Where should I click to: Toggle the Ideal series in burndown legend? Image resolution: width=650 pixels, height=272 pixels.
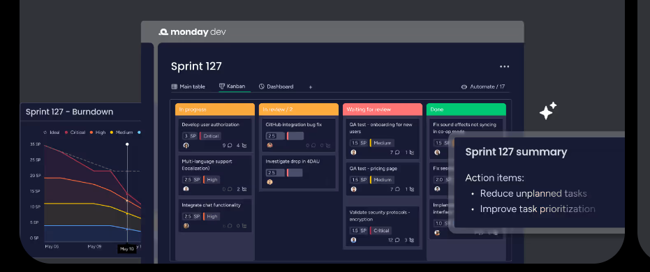click(x=52, y=133)
